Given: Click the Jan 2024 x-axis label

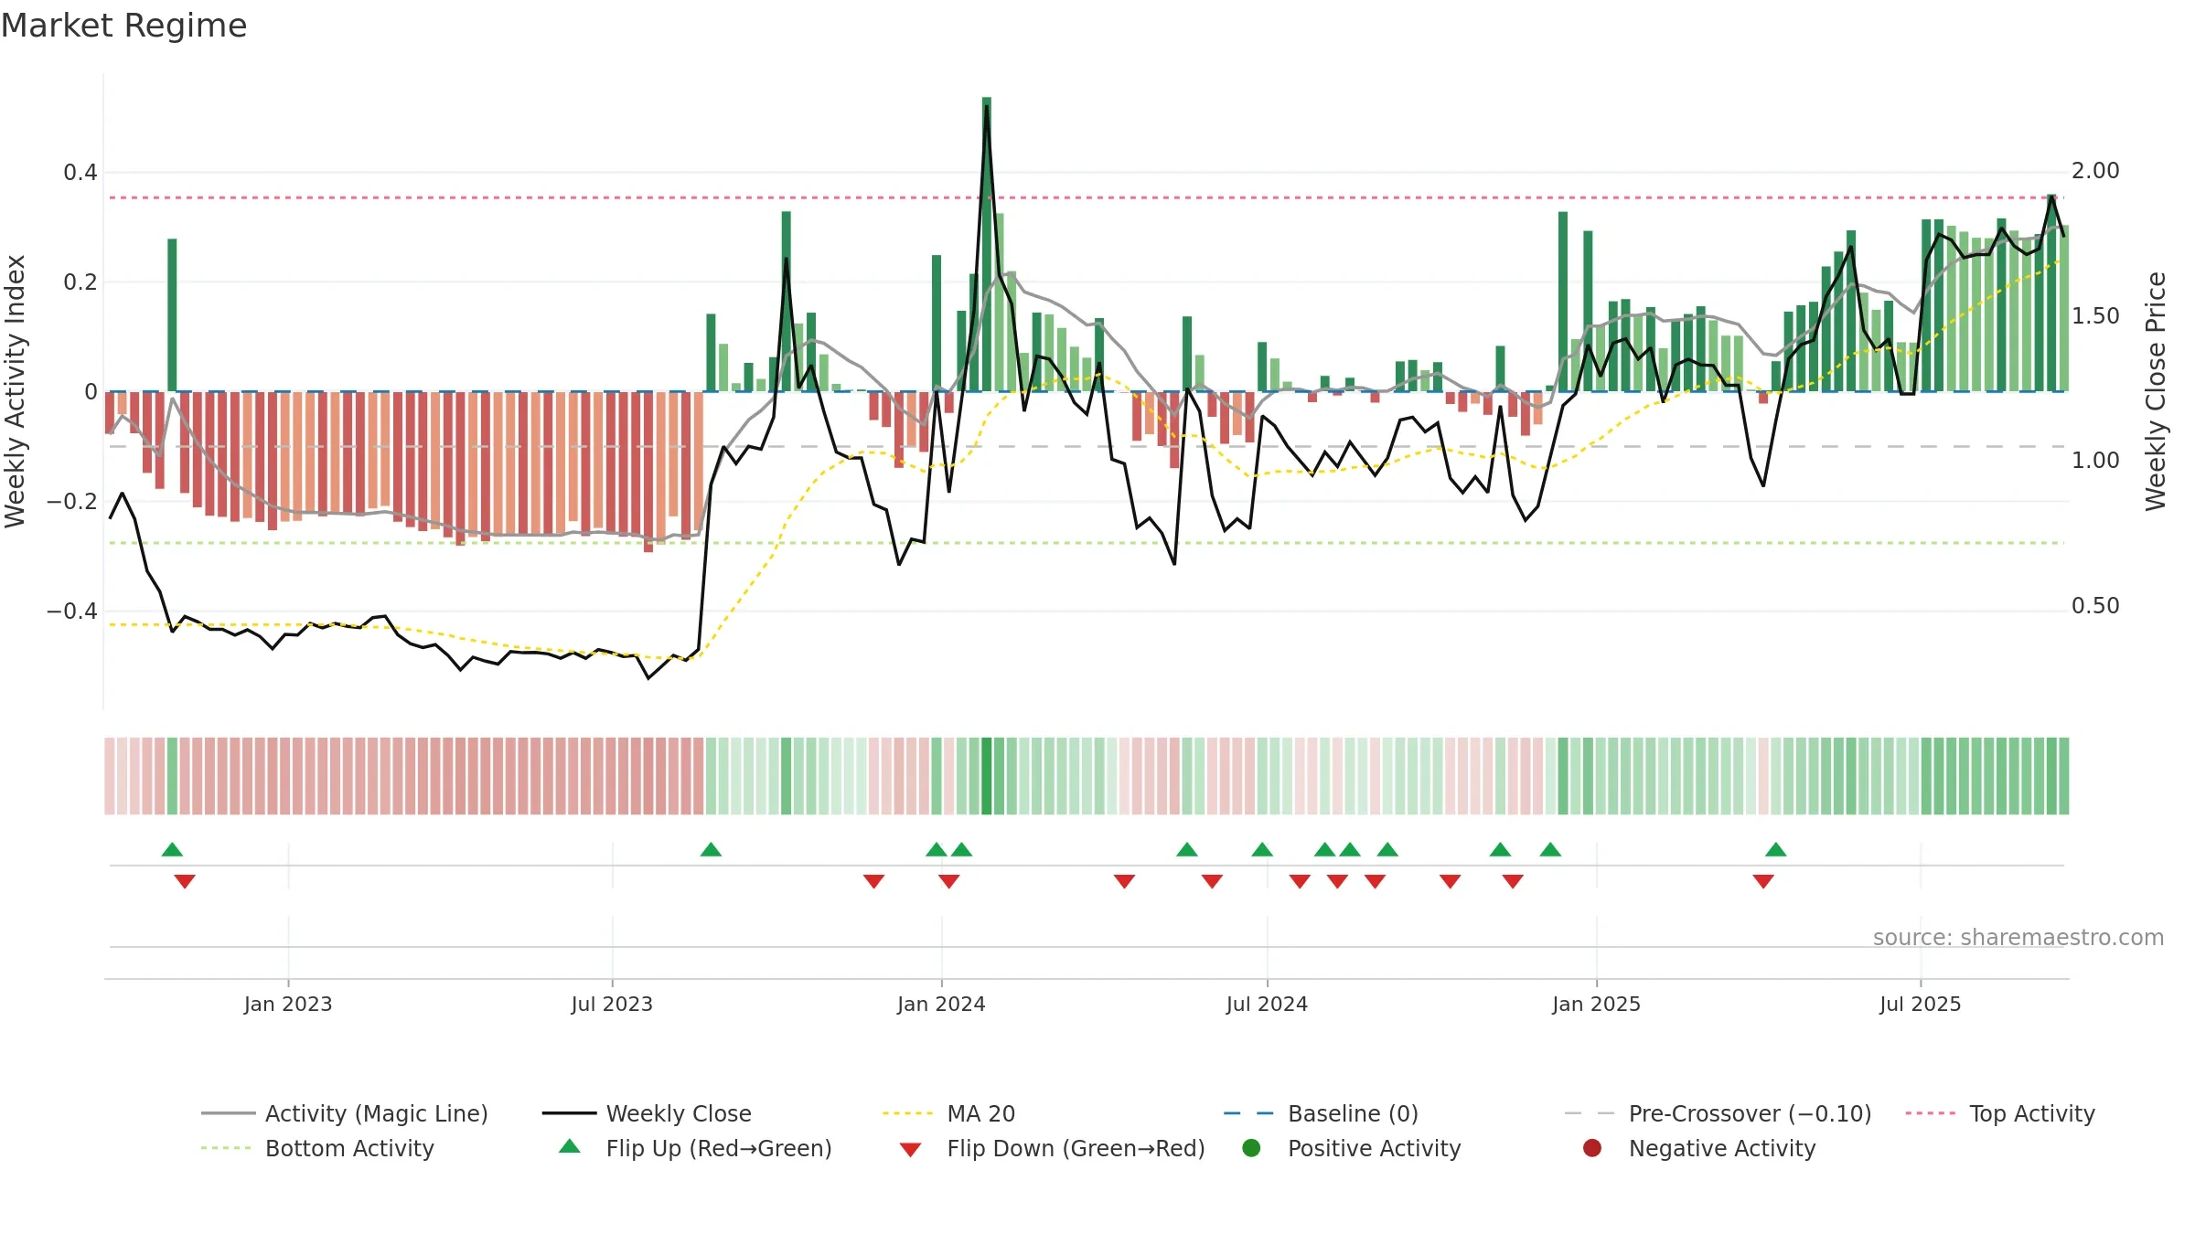Looking at the screenshot, I should coord(941,1004).
